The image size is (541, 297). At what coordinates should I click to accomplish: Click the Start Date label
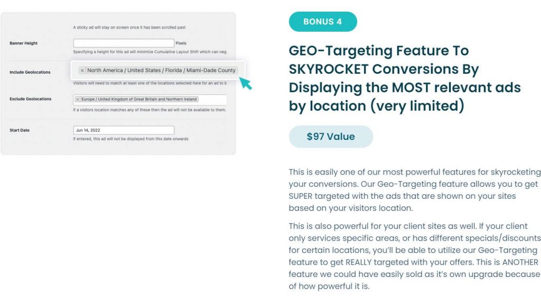tap(20, 130)
